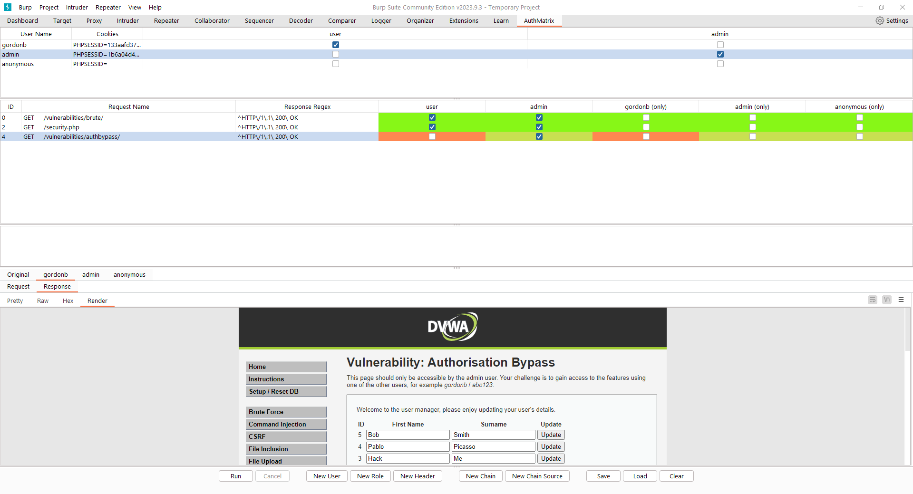Click Update button for Bob Smith row
The height and width of the screenshot is (494, 913).
(x=551, y=435)
